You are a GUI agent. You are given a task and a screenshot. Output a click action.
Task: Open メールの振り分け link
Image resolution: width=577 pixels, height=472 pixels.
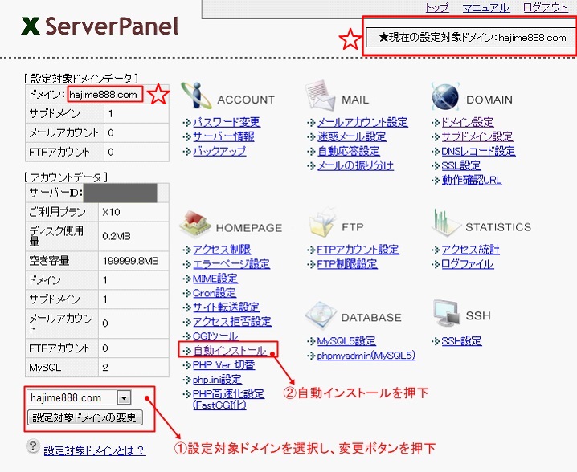[x=355, y=165]
